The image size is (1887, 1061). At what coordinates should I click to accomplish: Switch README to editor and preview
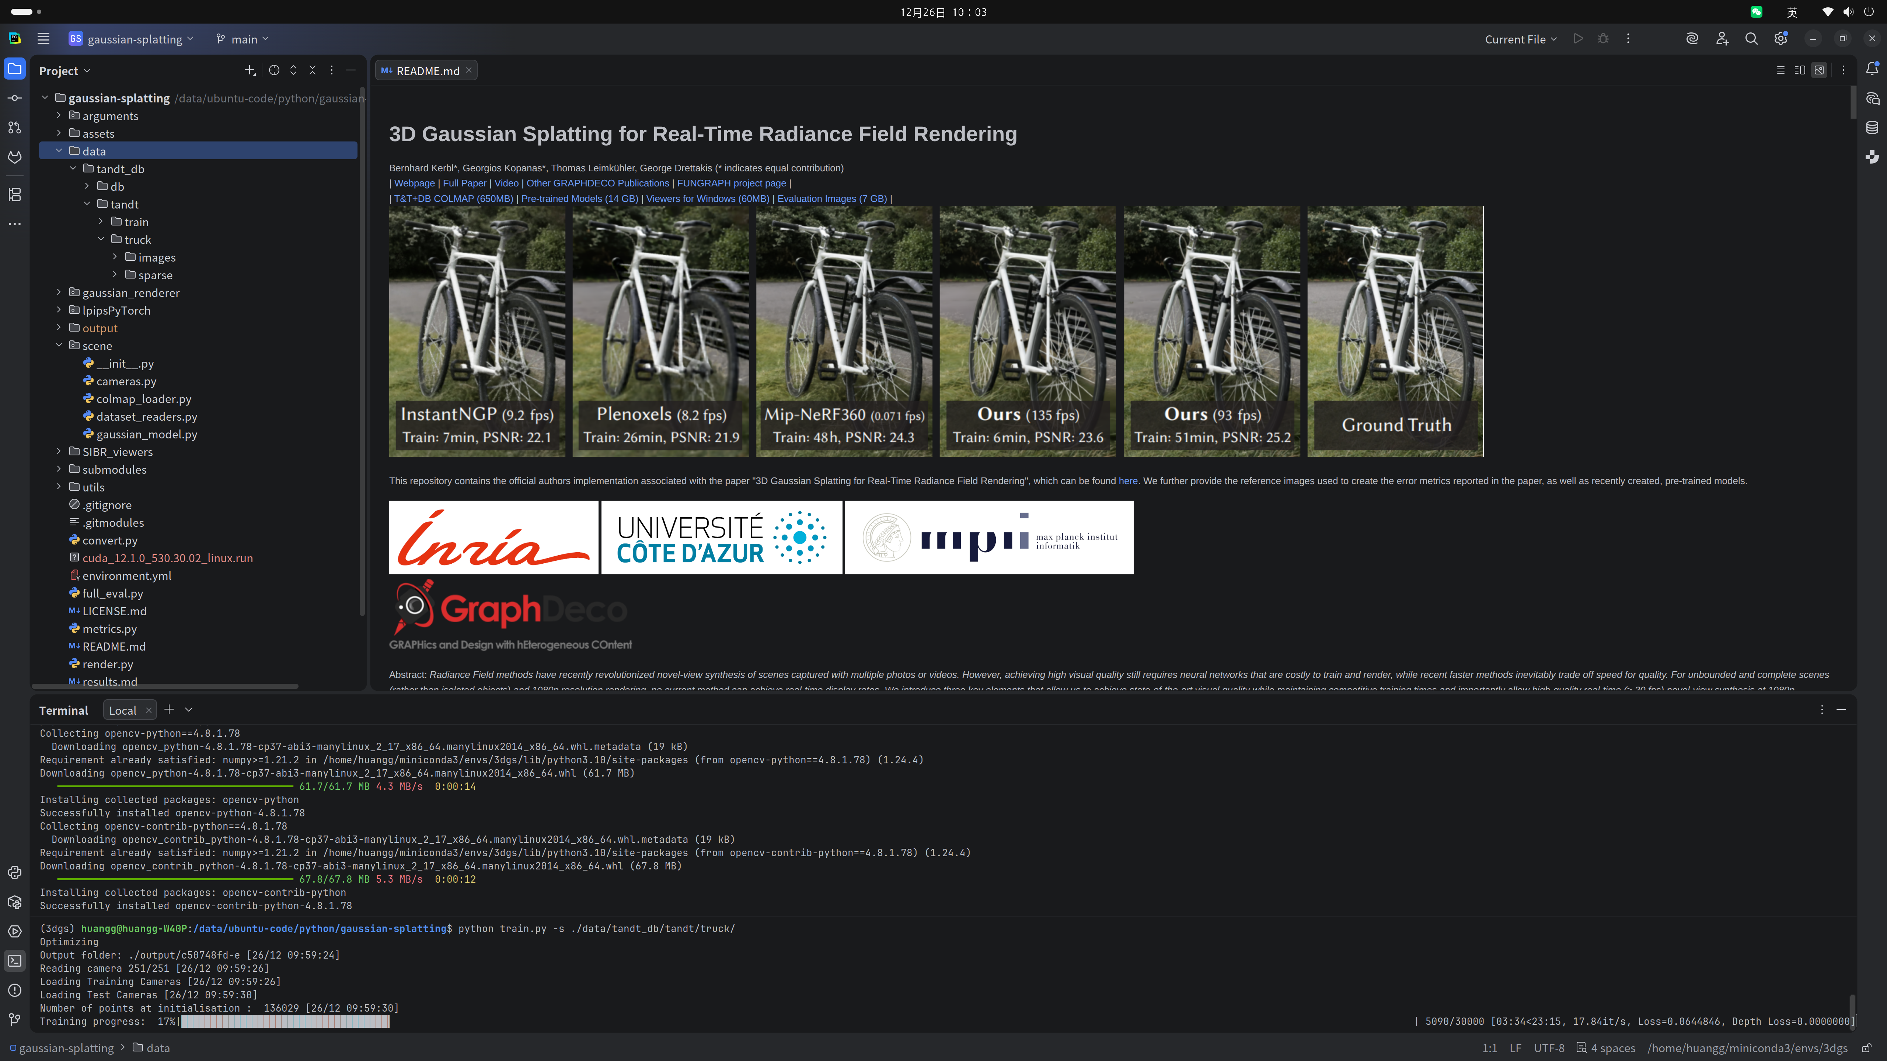1800,70
